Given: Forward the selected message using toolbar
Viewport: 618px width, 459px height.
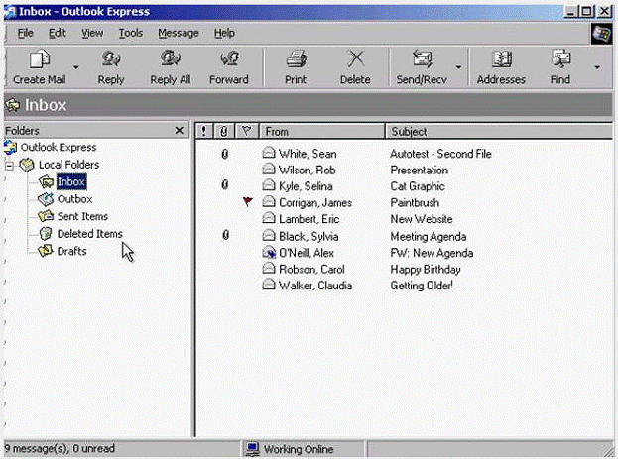Looking at the screenshot, I should point(228,65).
